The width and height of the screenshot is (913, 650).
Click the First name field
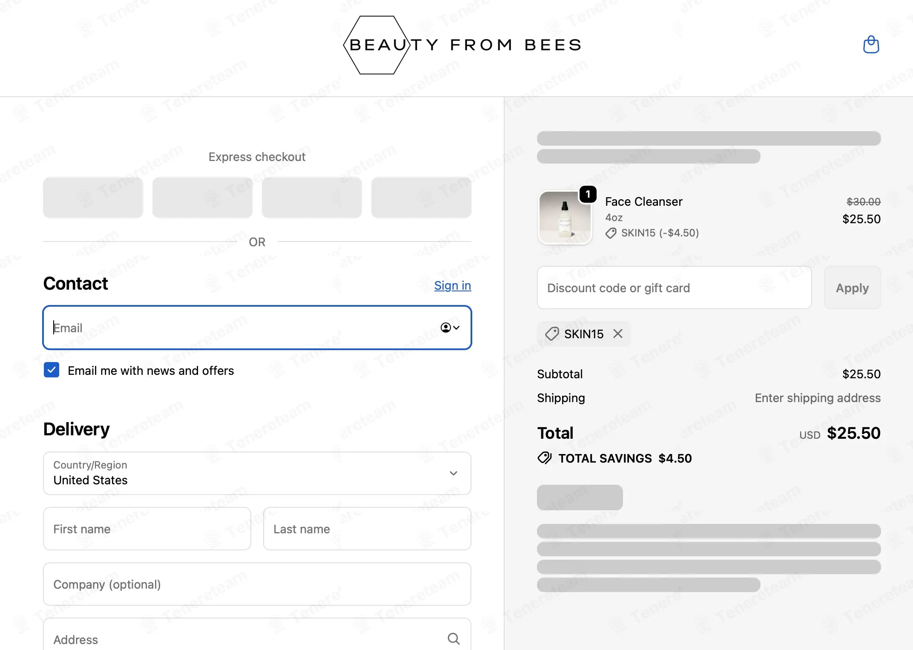(x=147, y=529)
